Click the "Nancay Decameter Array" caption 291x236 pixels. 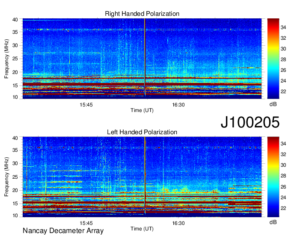pyautogui.click(x=63, y=231)
